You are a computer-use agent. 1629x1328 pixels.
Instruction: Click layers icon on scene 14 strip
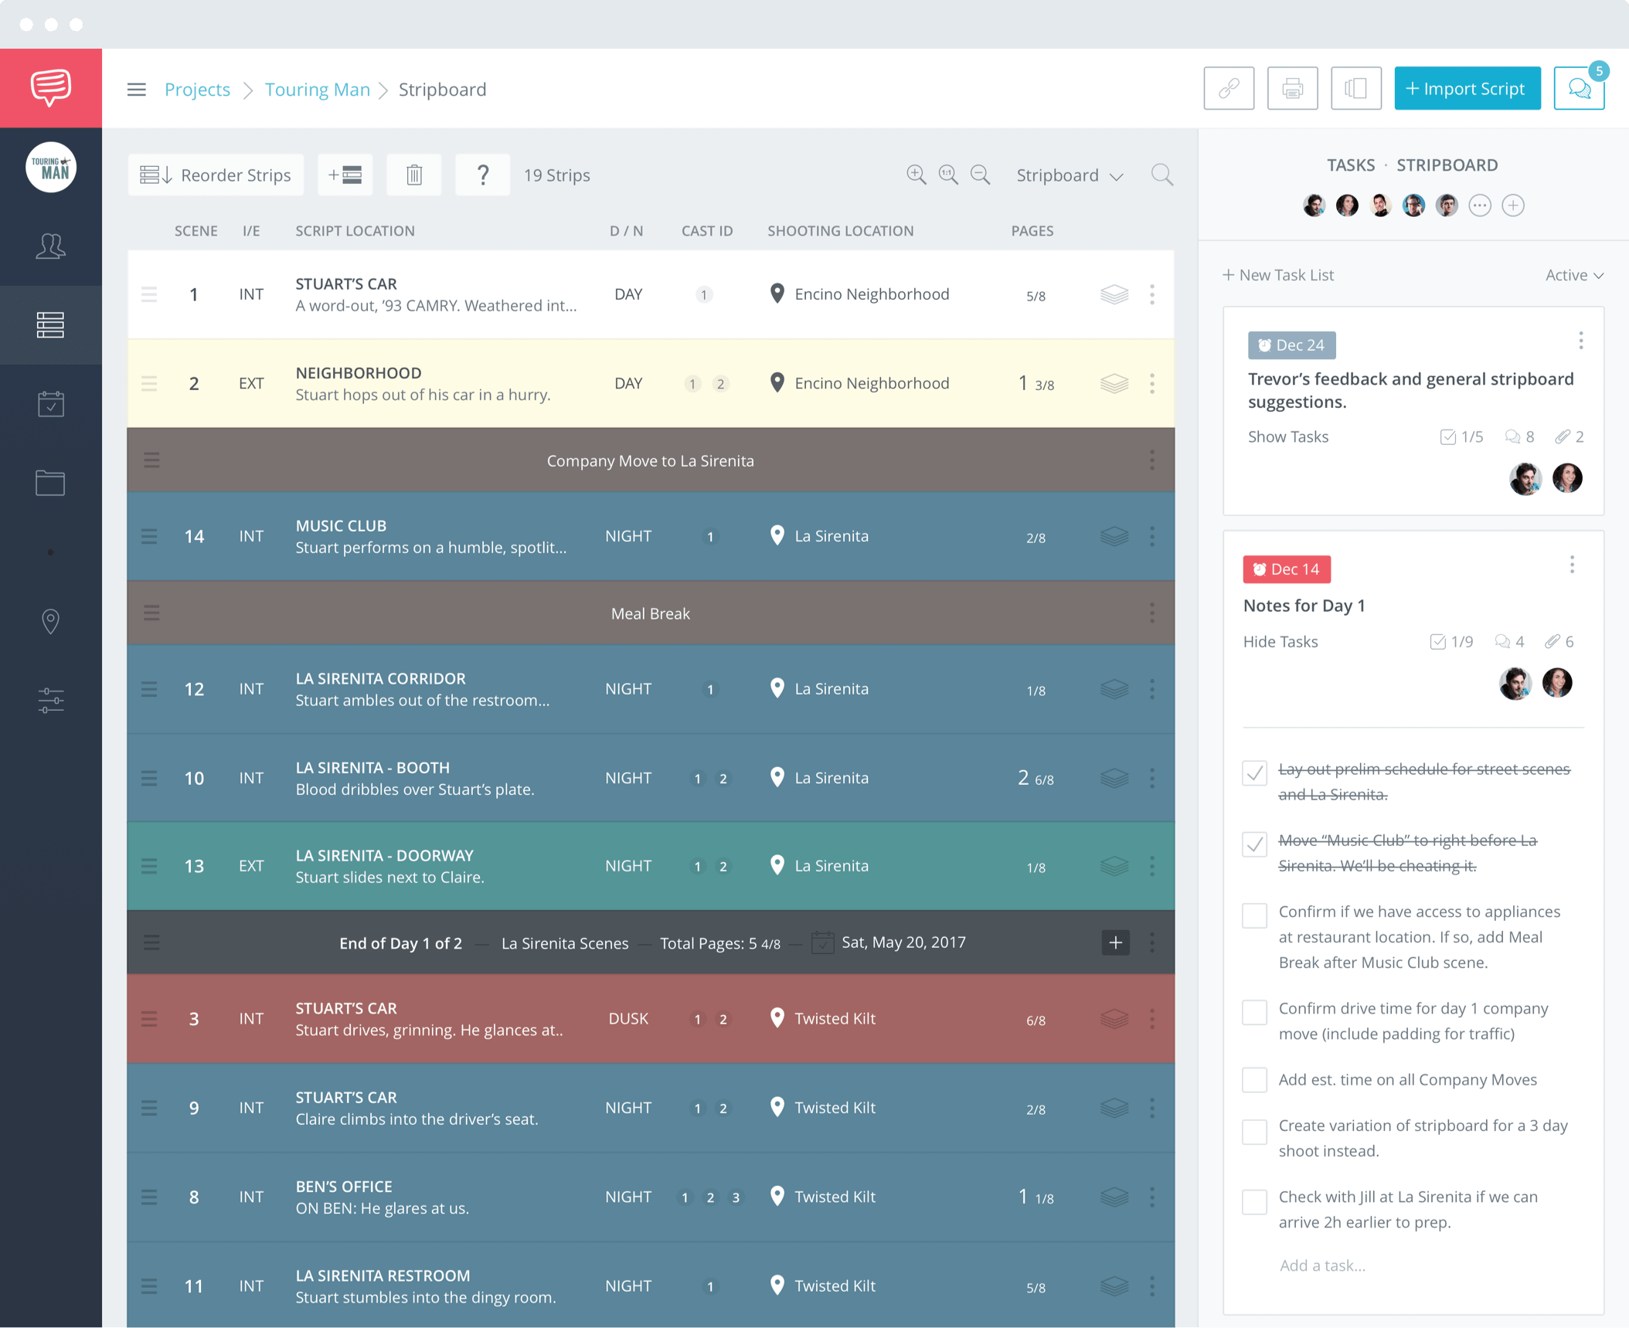pos(1114,536)
